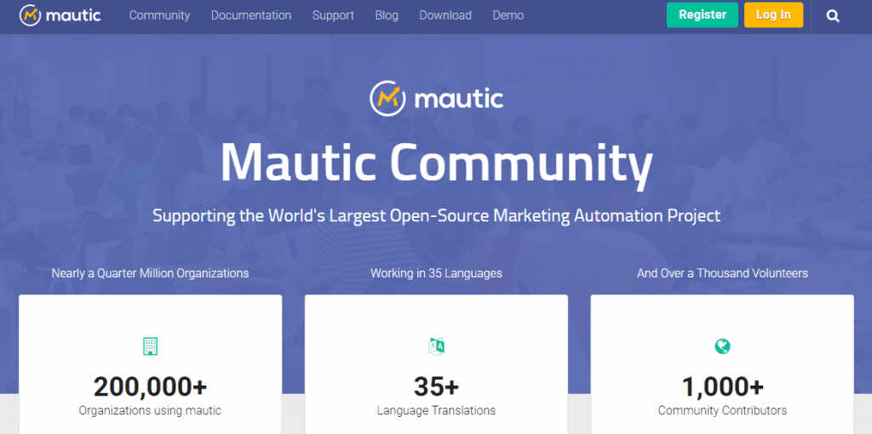Open the Community menu item
This screenshot has width=872, height=434.
(x=159, y=15)
